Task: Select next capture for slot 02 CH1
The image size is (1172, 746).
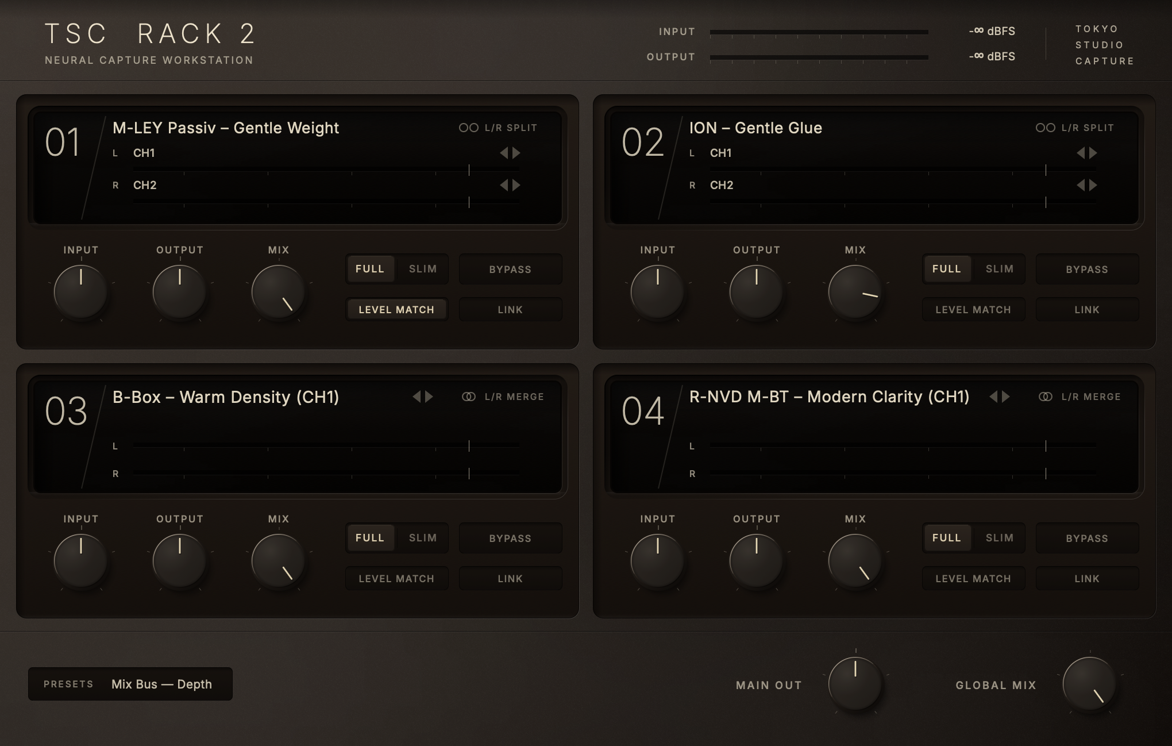Action: tap(1093, 153)
